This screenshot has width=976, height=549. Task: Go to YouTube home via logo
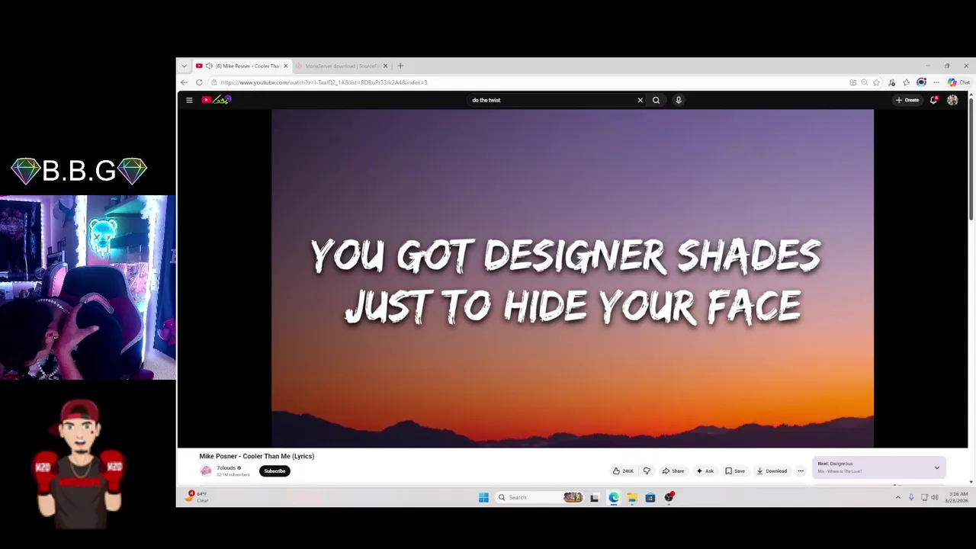click(217, 100)
